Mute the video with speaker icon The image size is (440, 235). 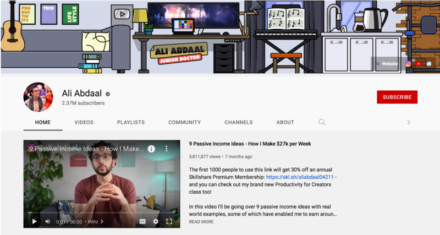tap(48, 222)
